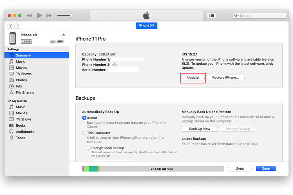Select the iCloud backup radio button

click(x=84, y=118)
